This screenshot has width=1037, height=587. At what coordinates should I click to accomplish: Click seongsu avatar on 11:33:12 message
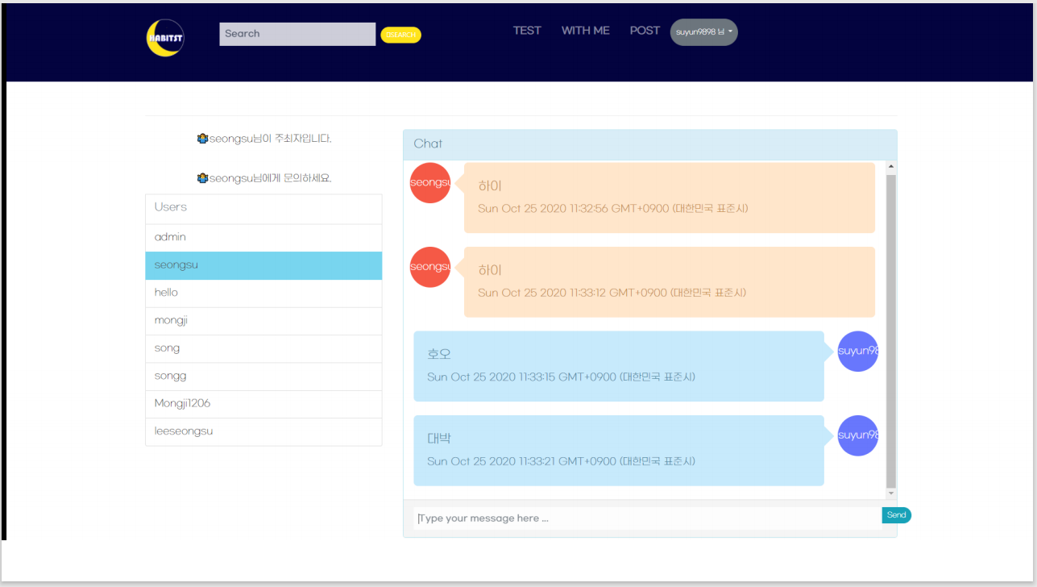pos(430,267)
